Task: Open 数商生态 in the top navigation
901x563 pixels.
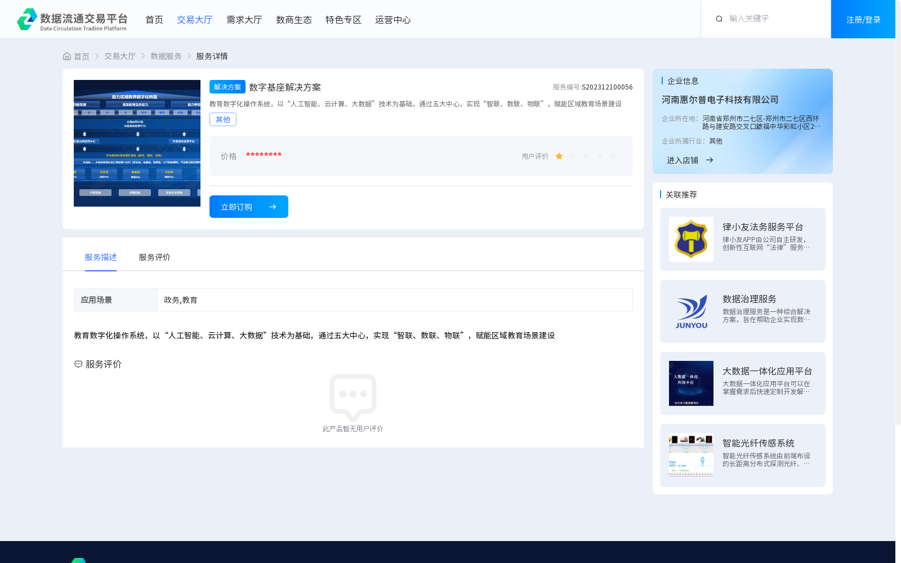Action: (x=294, y=20)
